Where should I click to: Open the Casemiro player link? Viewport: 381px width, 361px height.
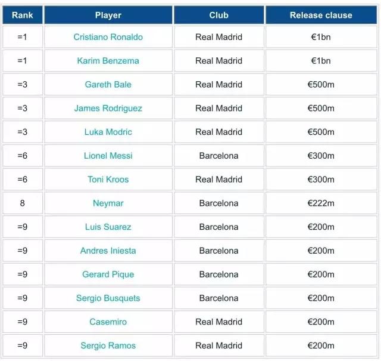108,322
